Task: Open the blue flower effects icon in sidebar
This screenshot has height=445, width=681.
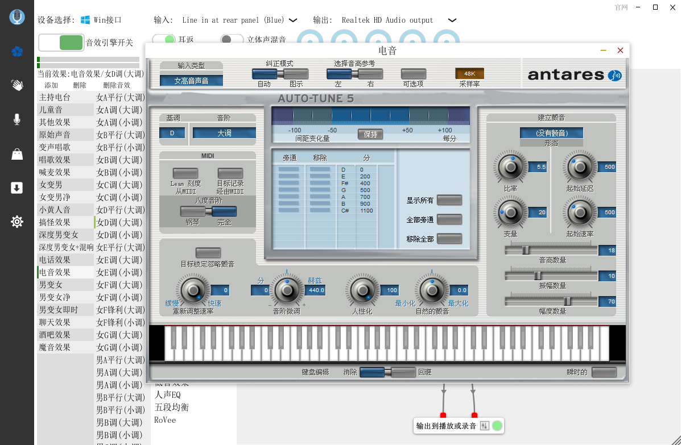Action: 17,52
